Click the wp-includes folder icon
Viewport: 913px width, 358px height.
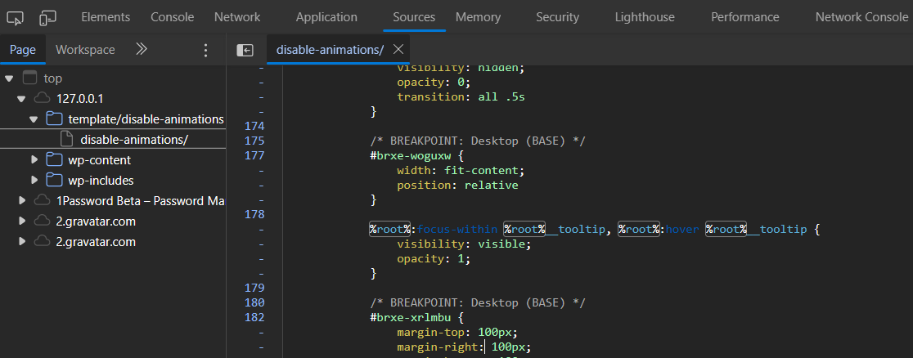pyautogui.click(x=54, y=180)
